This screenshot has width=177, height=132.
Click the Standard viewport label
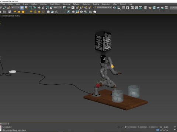(x=5, y=16)
